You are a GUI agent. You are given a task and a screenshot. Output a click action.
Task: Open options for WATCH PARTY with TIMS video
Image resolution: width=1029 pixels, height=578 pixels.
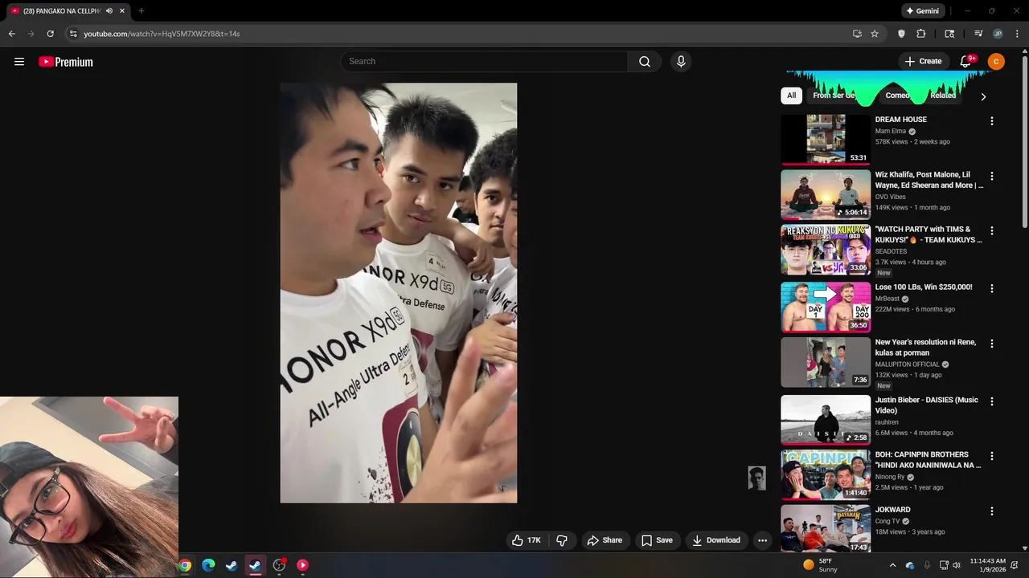992,230
